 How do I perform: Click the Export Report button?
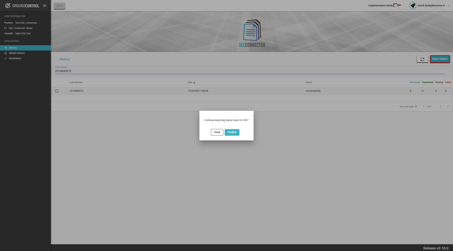[440, 59]
